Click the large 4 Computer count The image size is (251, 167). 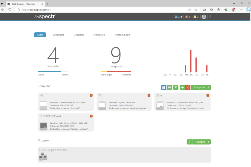click(53, 55)
